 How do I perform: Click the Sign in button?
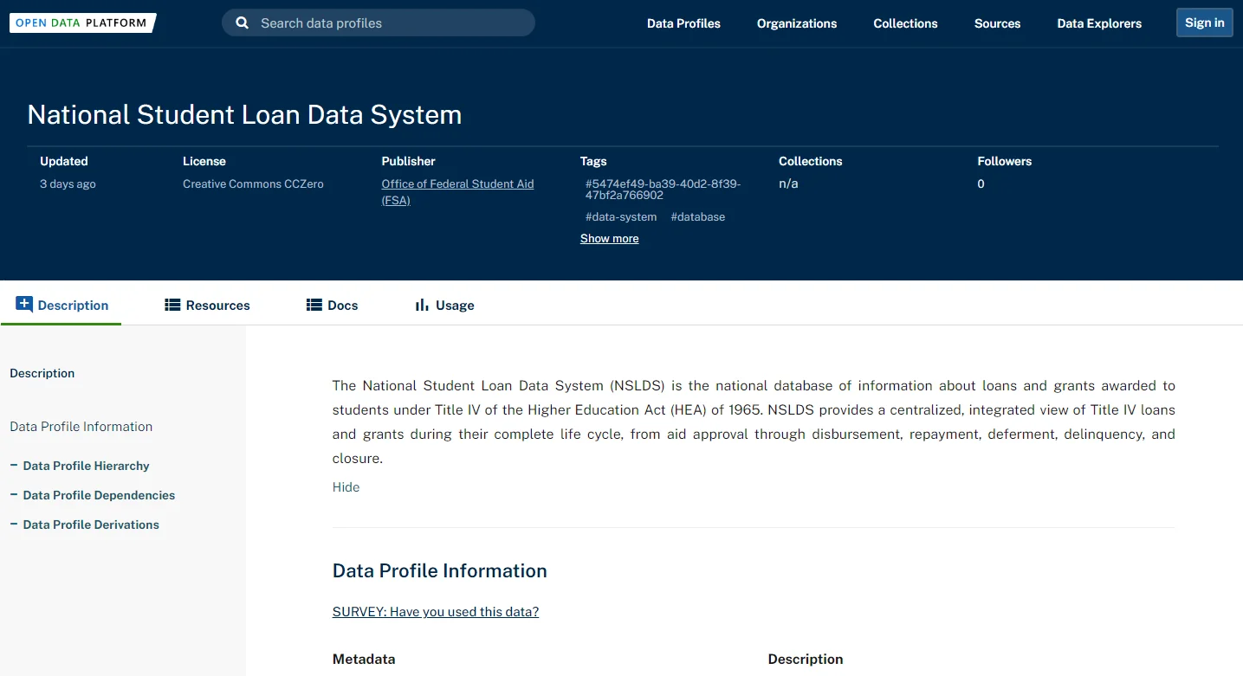tap(1204, 23)
